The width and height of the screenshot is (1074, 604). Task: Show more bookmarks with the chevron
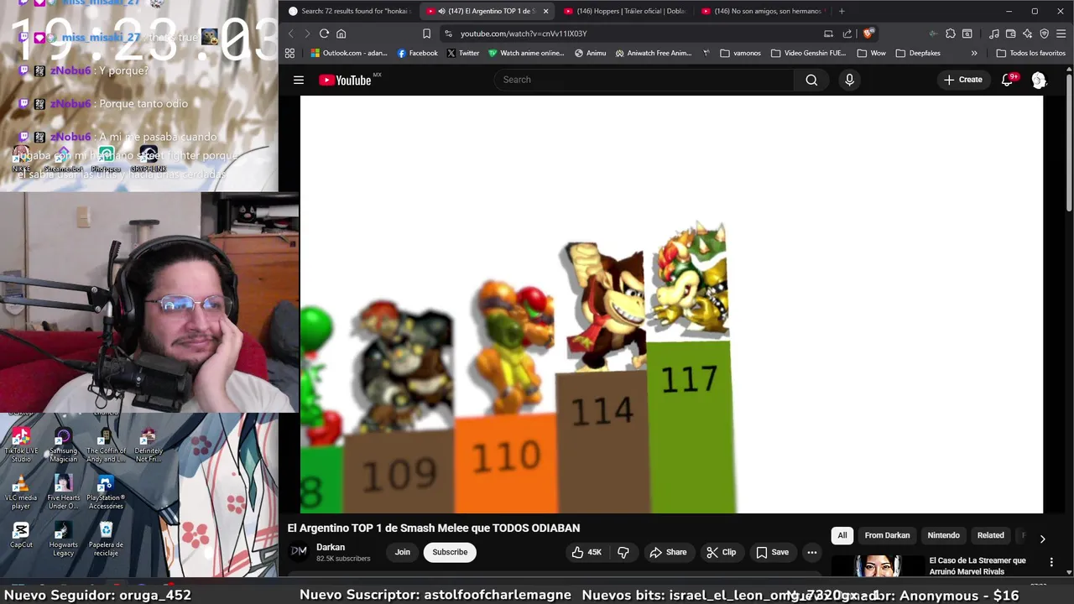click(x=974, y=53)
